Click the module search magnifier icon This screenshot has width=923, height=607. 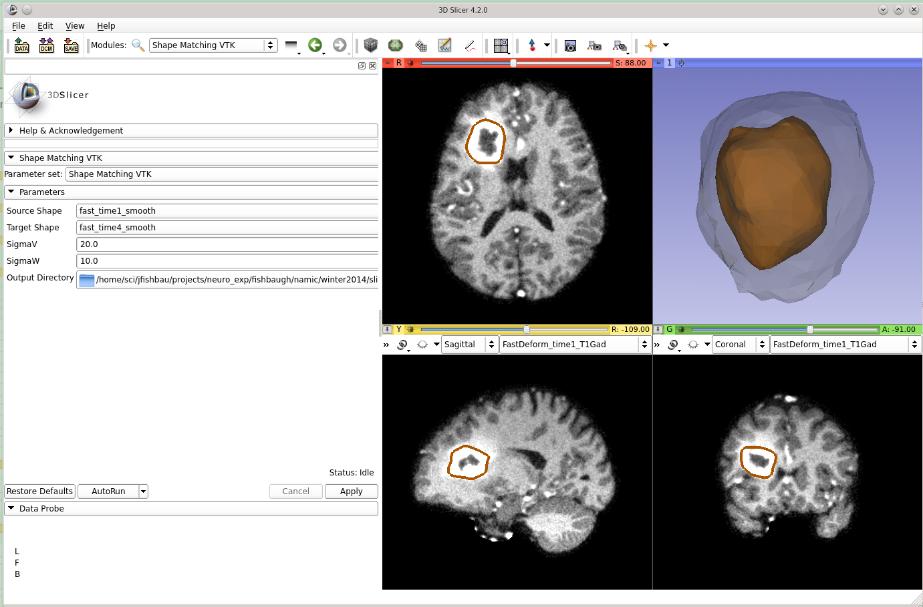coord(138,45)
